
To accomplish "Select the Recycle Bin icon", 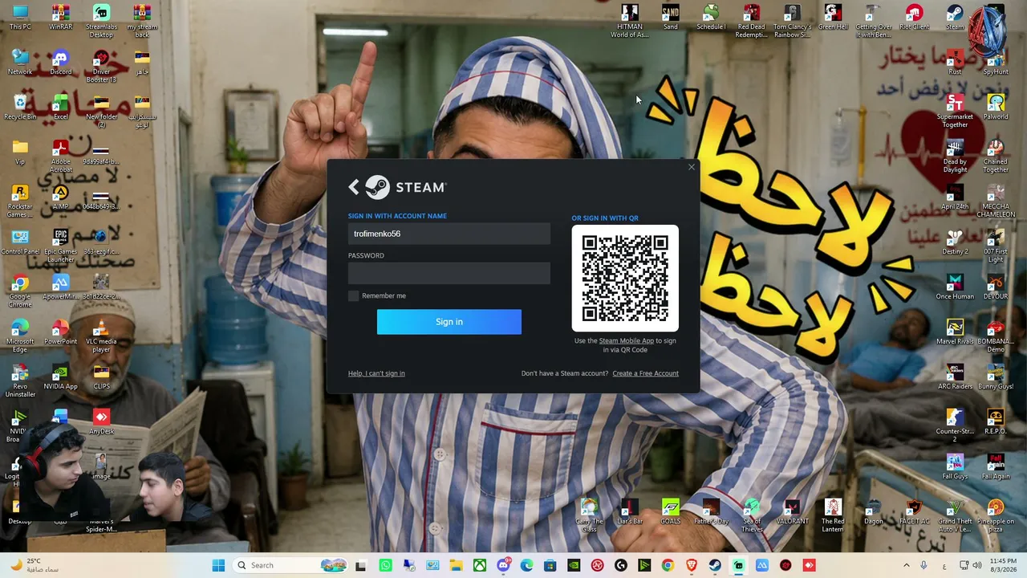I will (x=20, y=108).
